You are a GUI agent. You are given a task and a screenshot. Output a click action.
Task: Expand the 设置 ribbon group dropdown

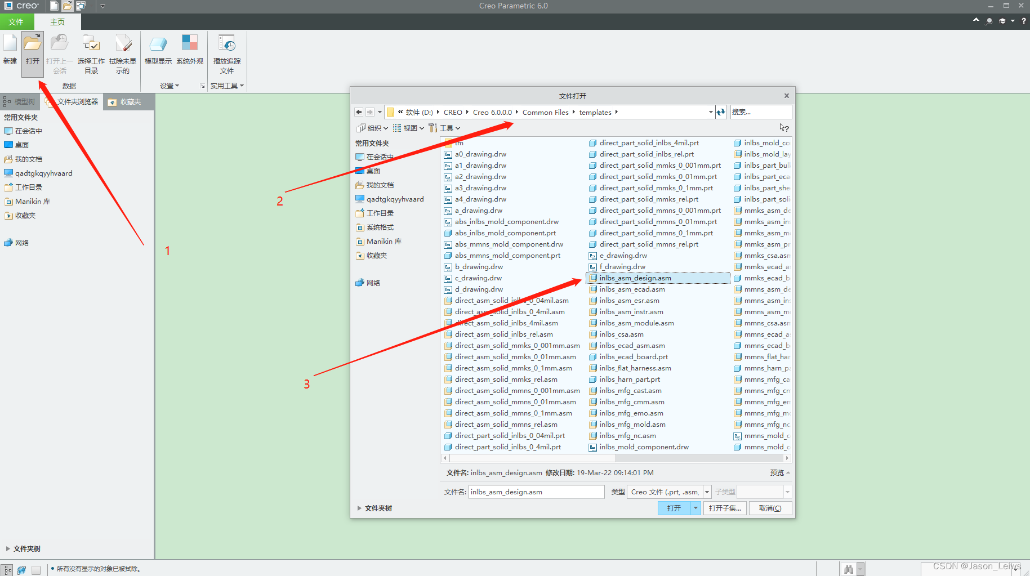[170, 86]
